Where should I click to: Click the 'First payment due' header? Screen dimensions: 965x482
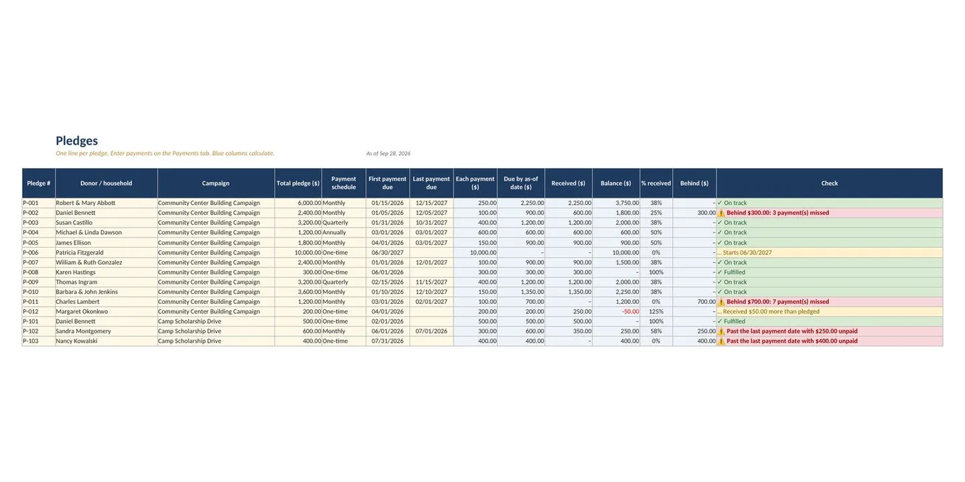[387, 183]
